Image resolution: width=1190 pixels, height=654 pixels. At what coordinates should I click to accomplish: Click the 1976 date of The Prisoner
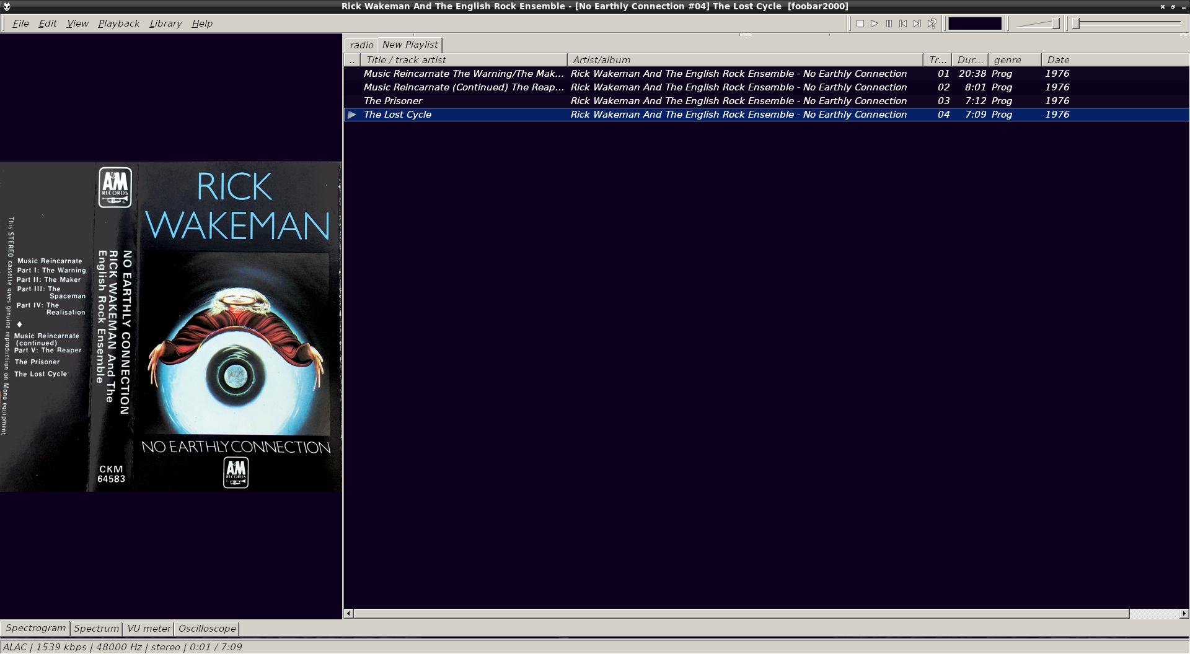[1057, 101]
